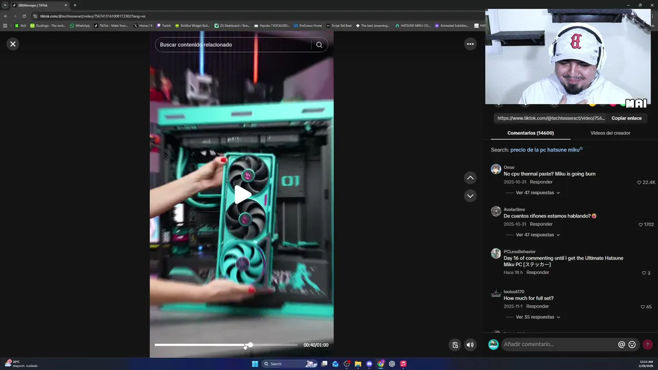The height and width of the screenshot is (370, 658).
Task: Open PCLessBehavior's profile avatar
Action: pos(496,253)
